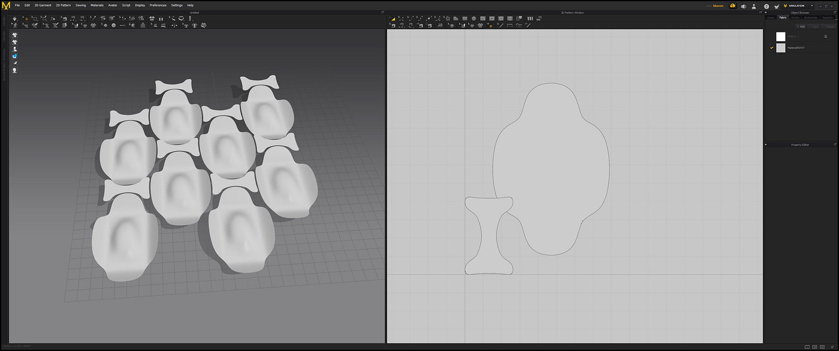Activate the Simulate tool in the 3D toolbar
Screen dimensions: 839x351
(15, 18)
